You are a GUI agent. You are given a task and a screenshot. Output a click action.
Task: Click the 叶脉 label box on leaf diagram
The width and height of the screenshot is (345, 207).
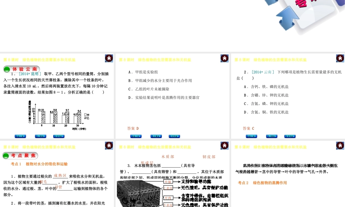point(168,182)
